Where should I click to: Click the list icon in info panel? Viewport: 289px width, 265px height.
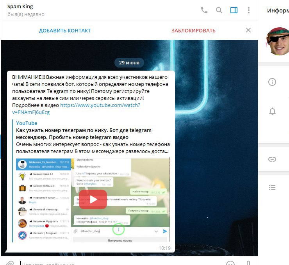[x=272, y=187]
